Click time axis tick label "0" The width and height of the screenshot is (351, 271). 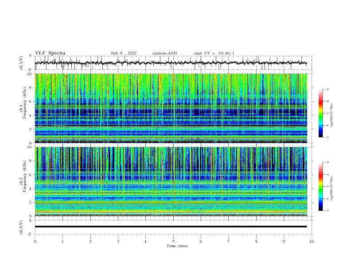[x=35, y=241]
